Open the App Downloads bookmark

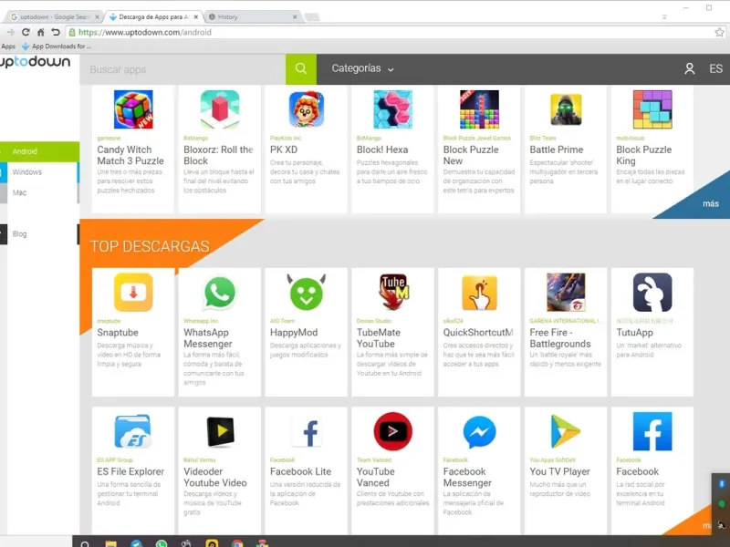[x=57, y=46]
